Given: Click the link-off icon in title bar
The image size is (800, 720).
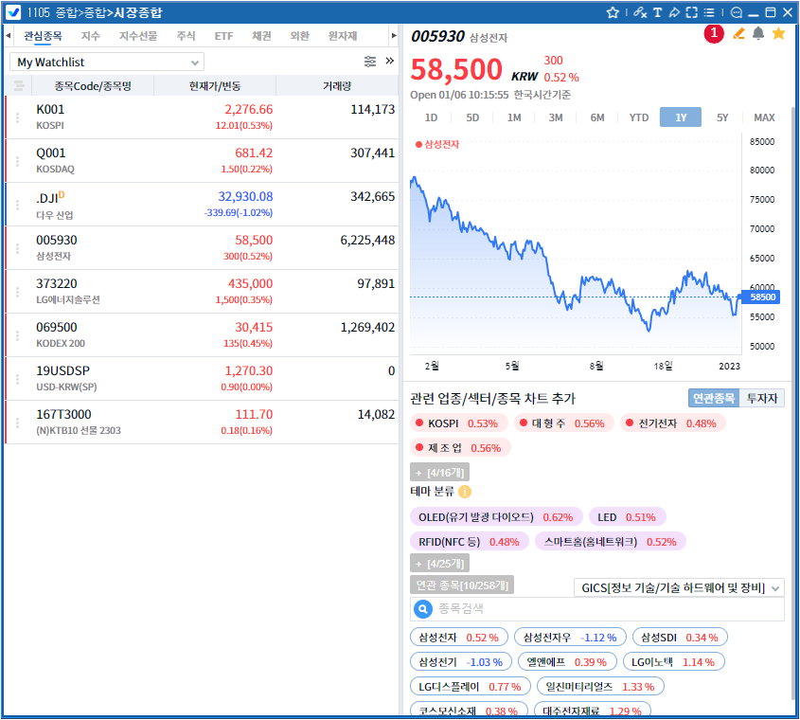Looking at the screenshot, I should tap(640, 12).
